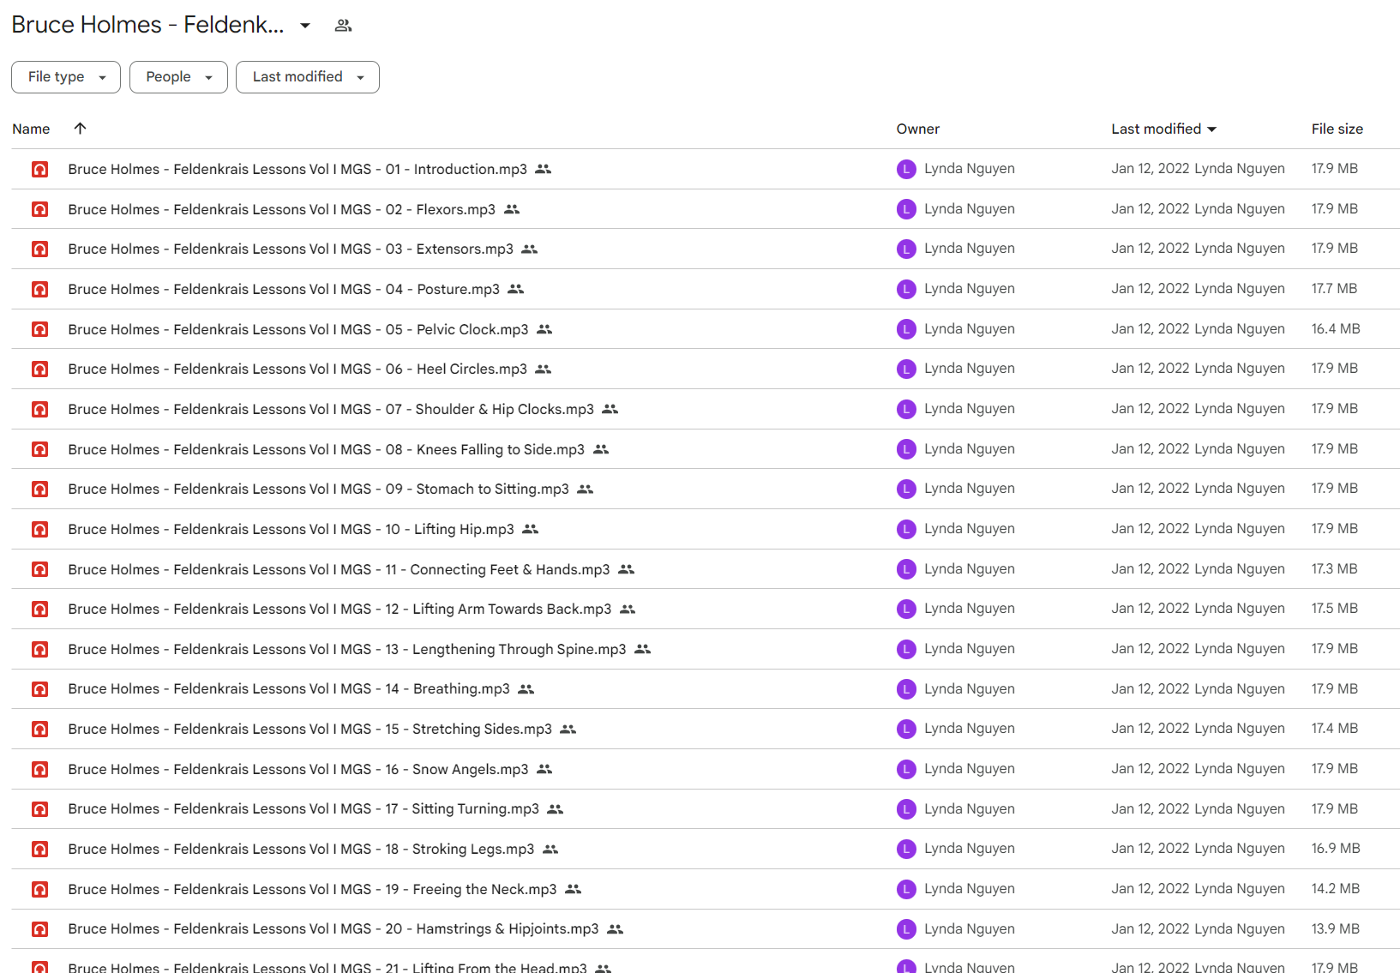Click shared icon next to 18 - Stroking Legs.mp3
Image resolution: width=1400 pixels, height=973 pixels.
[550, 849]
